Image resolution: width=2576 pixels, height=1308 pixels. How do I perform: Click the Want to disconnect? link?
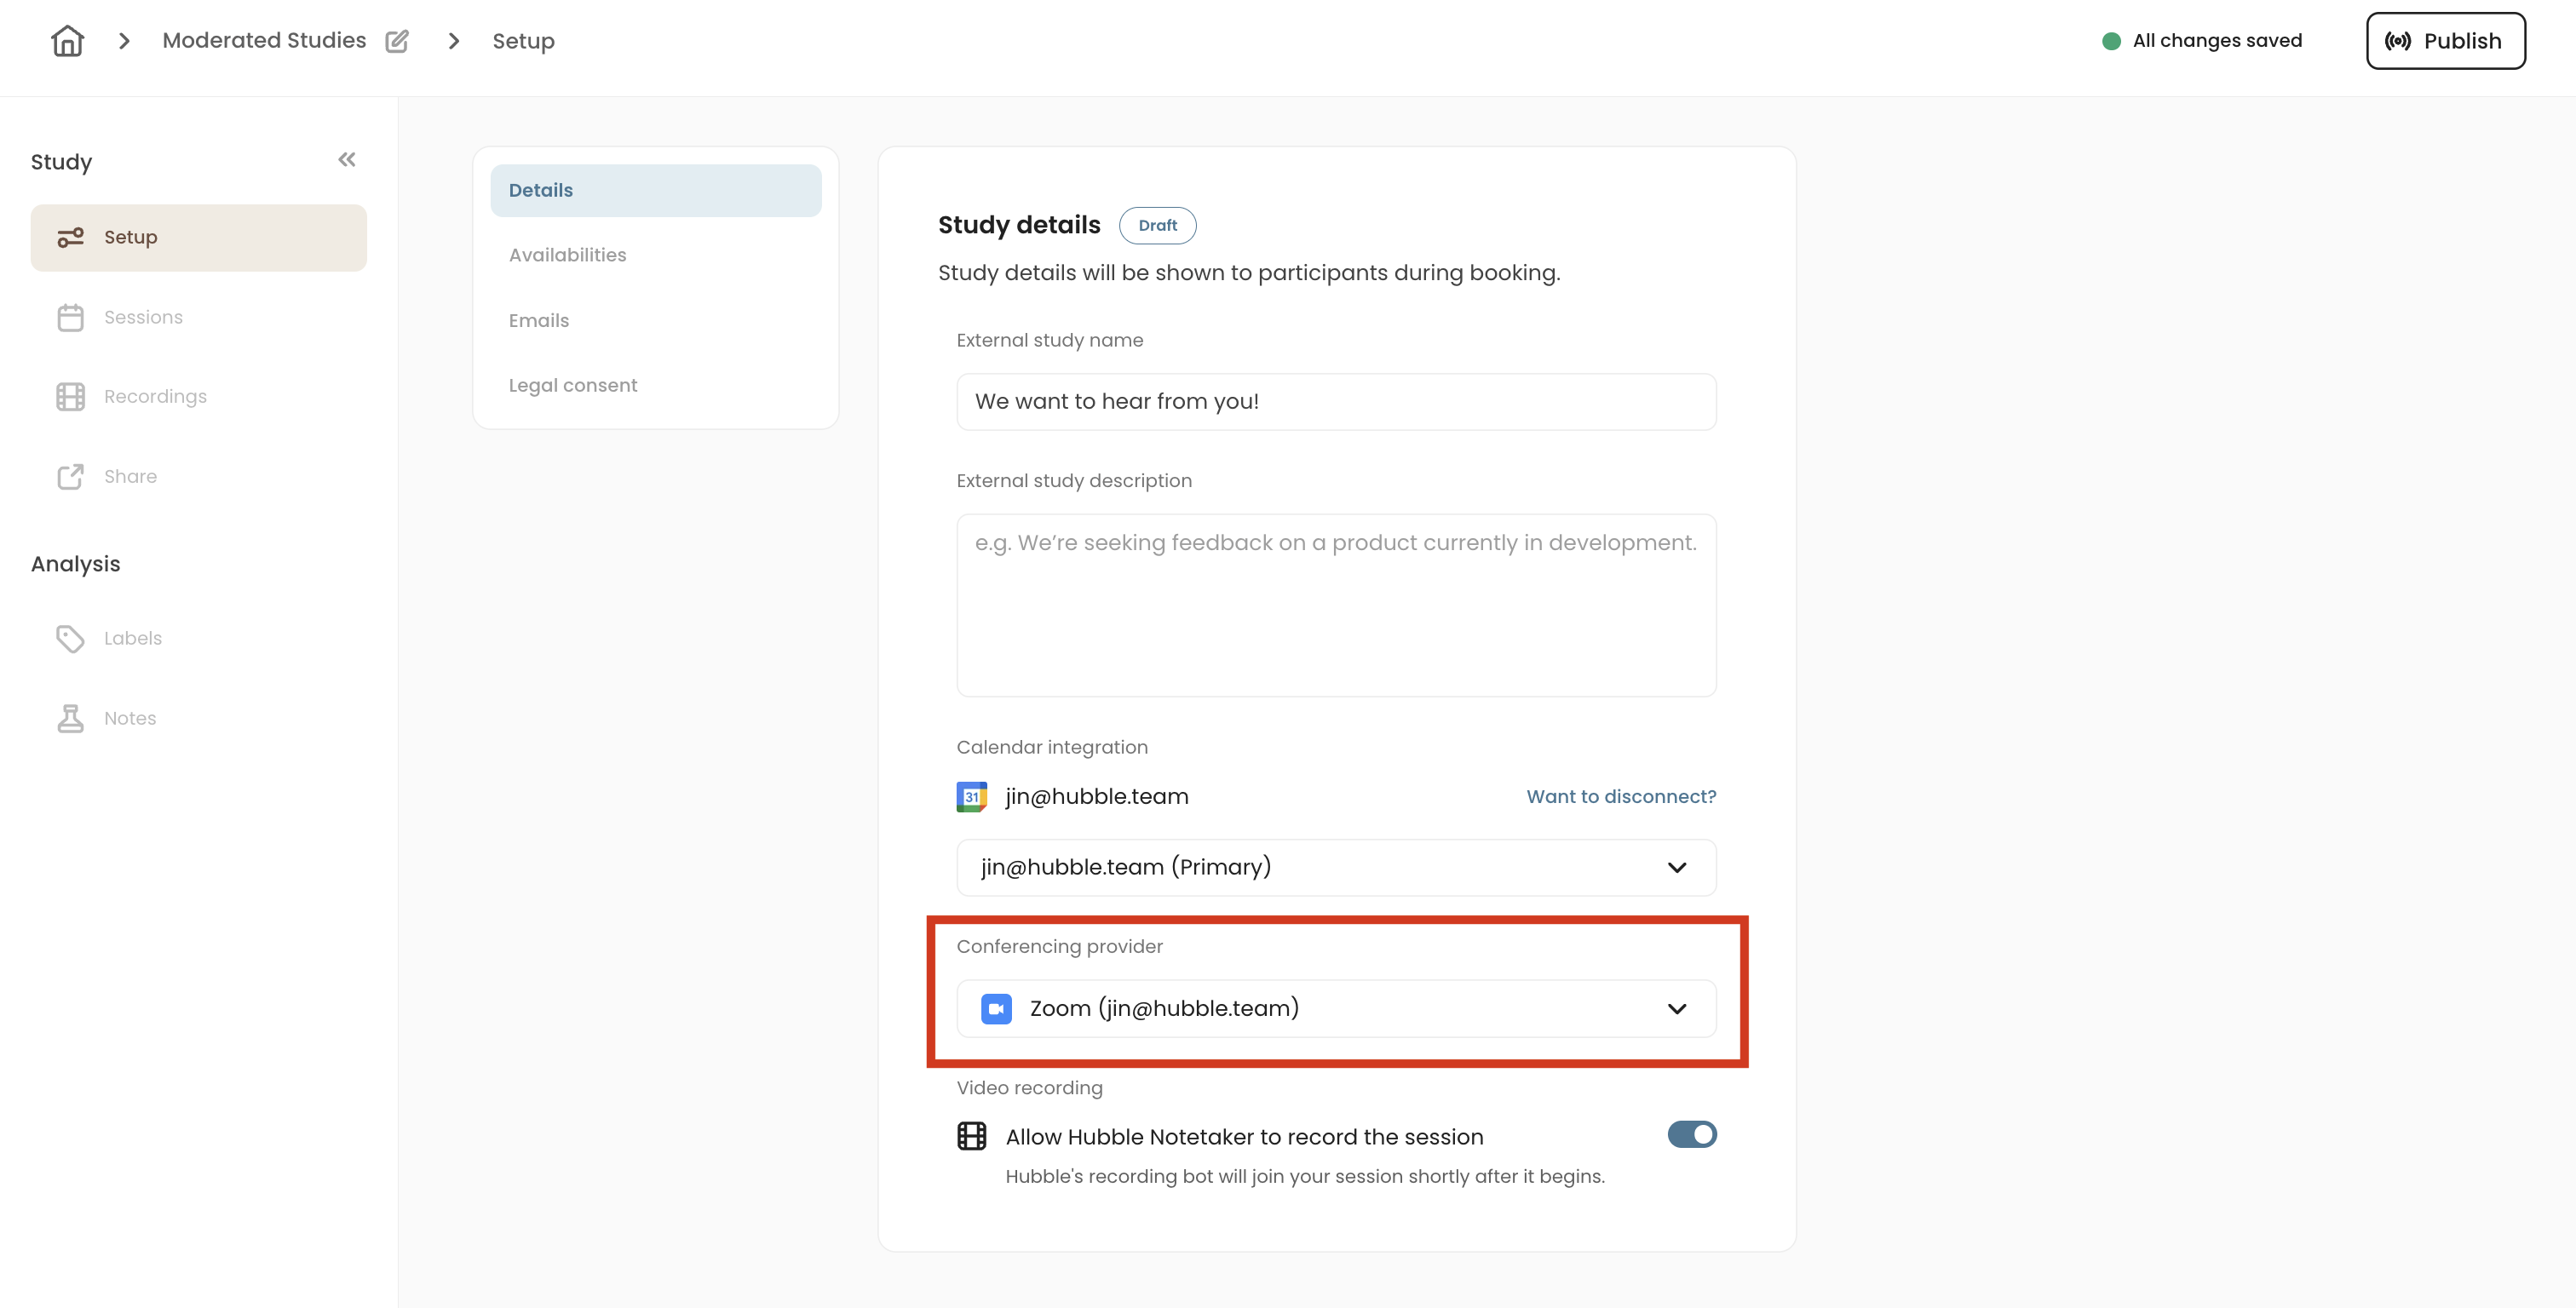click(x=1621, y=797)
